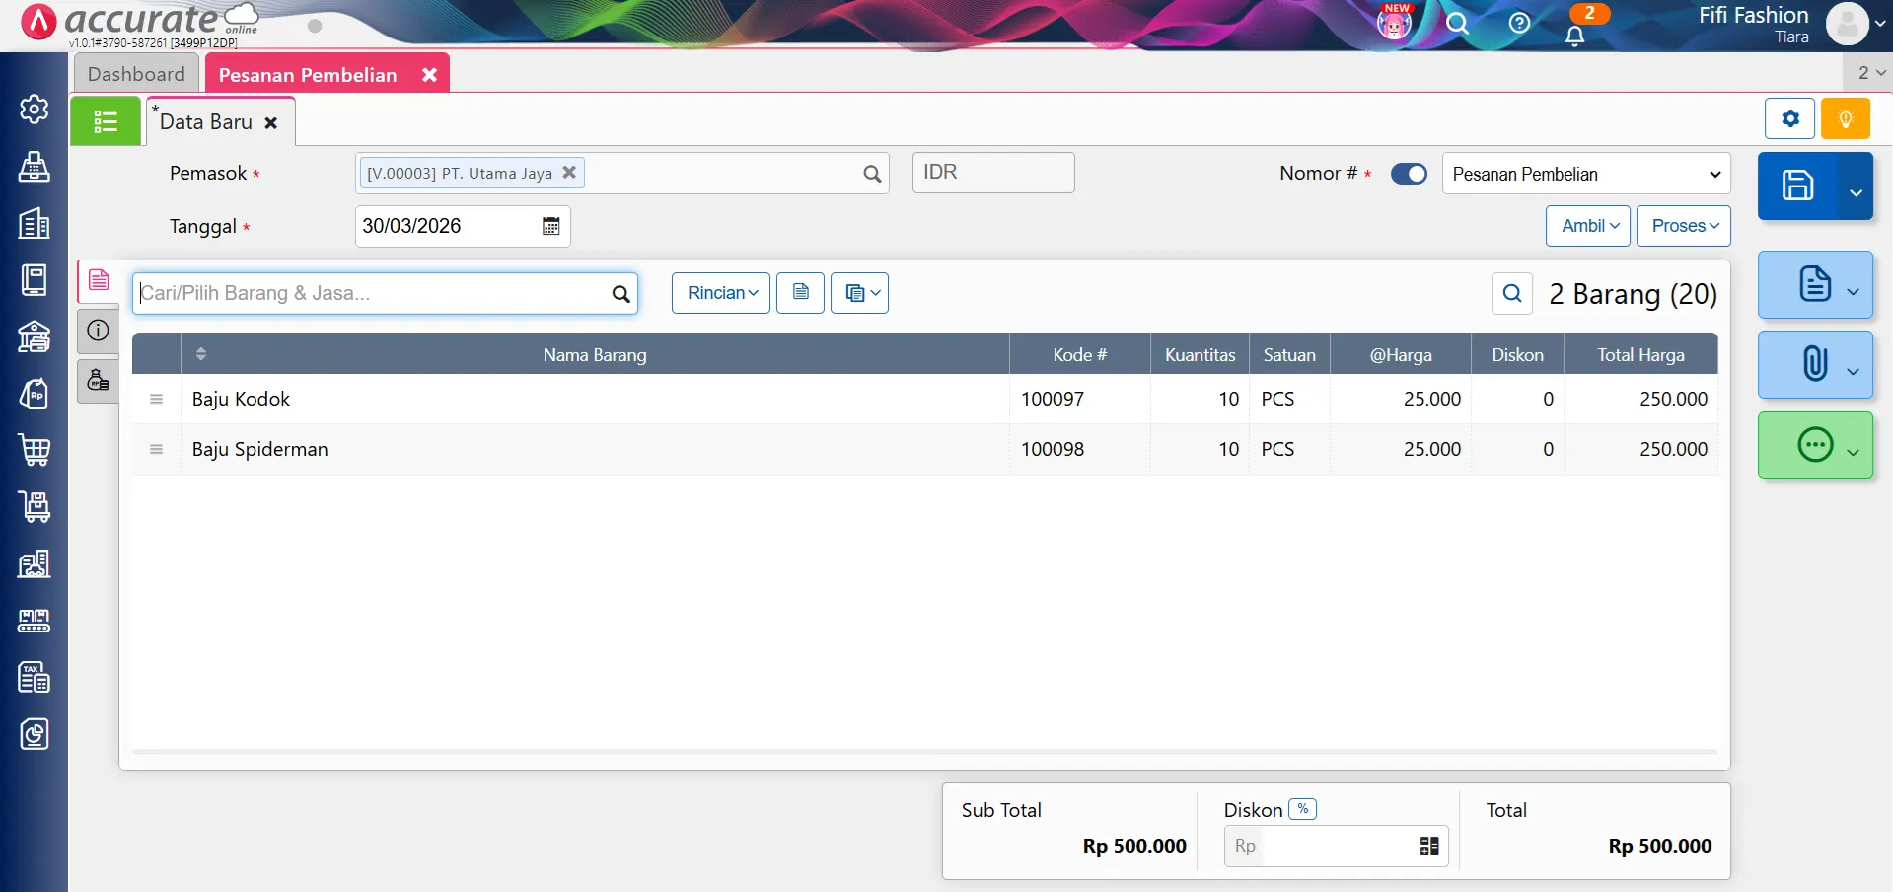Select the Pesanan Pembelian tab
The image size is (1893, 892).
pyautogui.click(x=307, y=73)
